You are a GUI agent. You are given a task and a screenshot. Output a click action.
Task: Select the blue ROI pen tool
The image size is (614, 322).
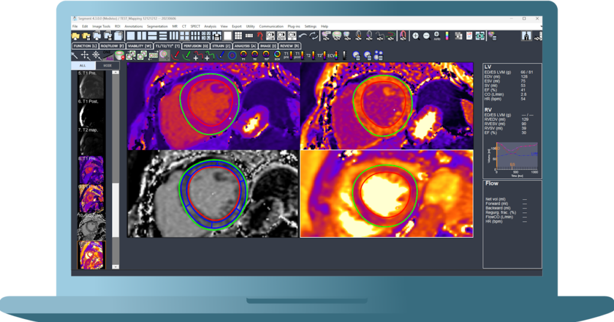(x=221, y=55)
